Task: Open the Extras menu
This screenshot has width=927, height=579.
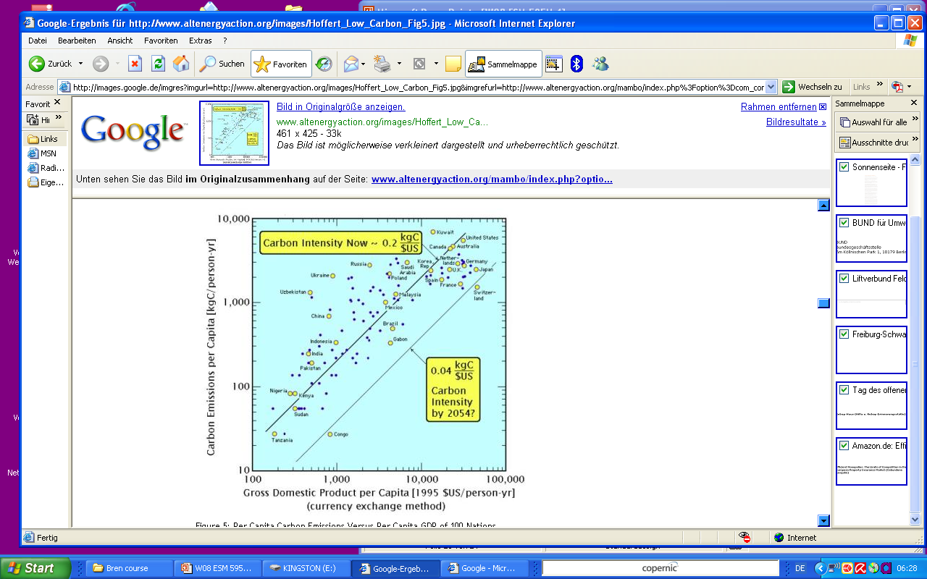Action: (x=201, y=41)
